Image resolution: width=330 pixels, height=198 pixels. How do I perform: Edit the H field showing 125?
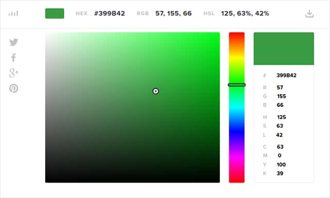[x=281, y=117]
